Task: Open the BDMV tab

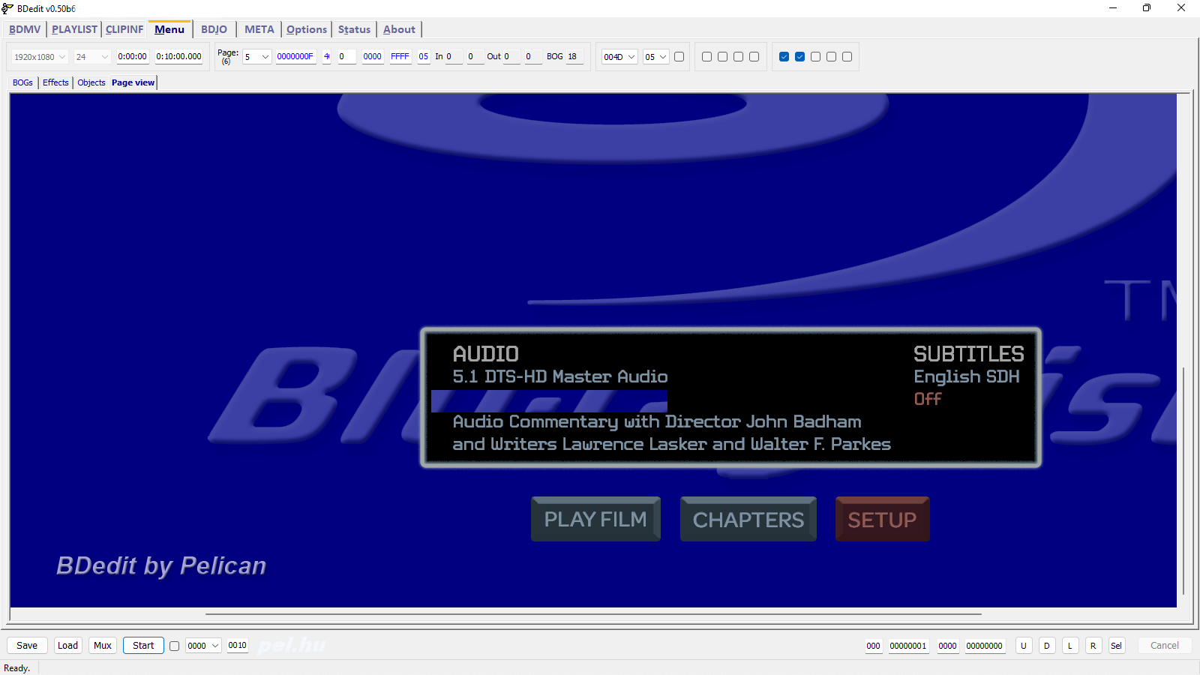Action: click(x=25, y=29)
